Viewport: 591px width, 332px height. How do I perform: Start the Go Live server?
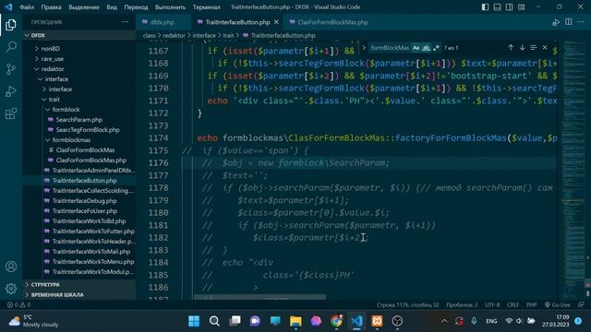tap(558, 305)
